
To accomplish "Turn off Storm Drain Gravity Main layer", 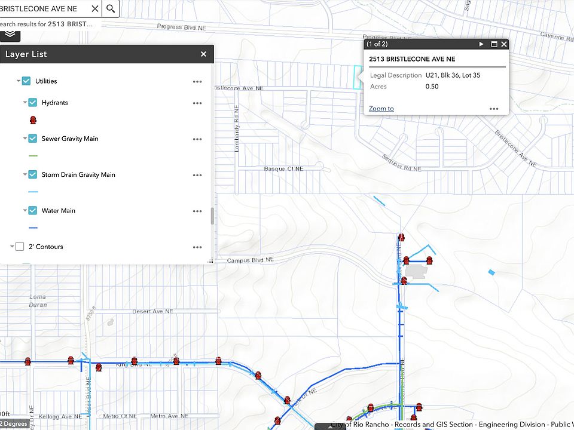I will (x=33, y=175).
